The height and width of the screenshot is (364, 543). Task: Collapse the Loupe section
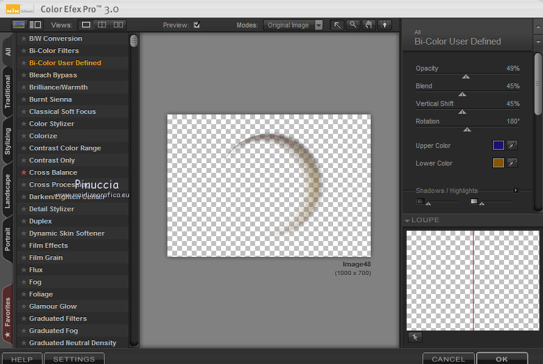tap(407, 220)
